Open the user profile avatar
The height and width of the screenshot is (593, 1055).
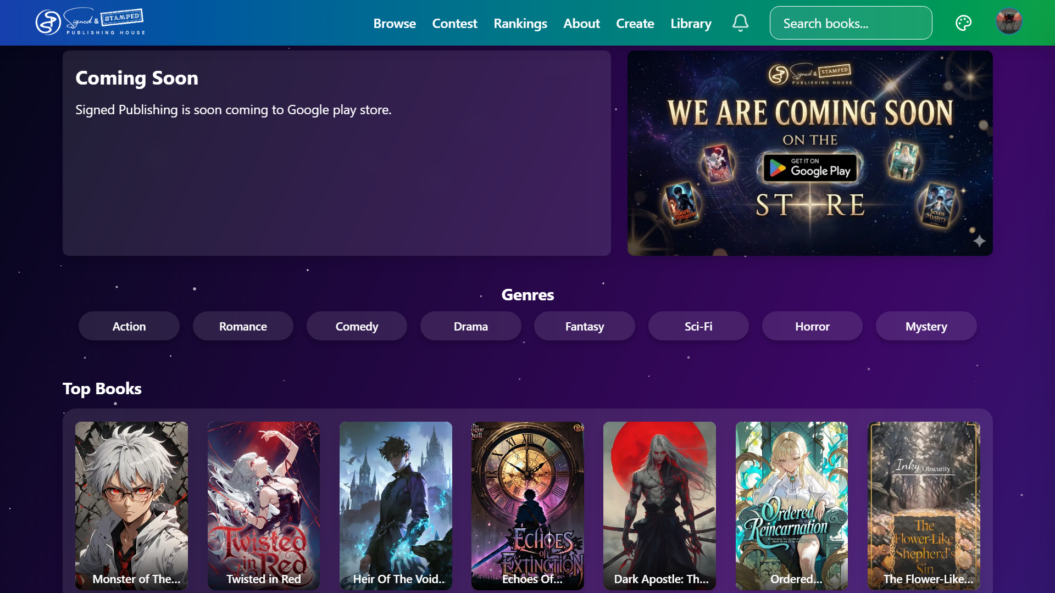1009,22
